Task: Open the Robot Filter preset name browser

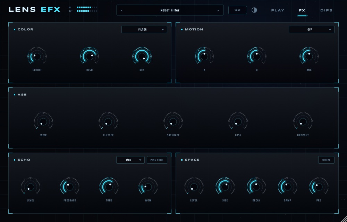Action: (170, 10)
